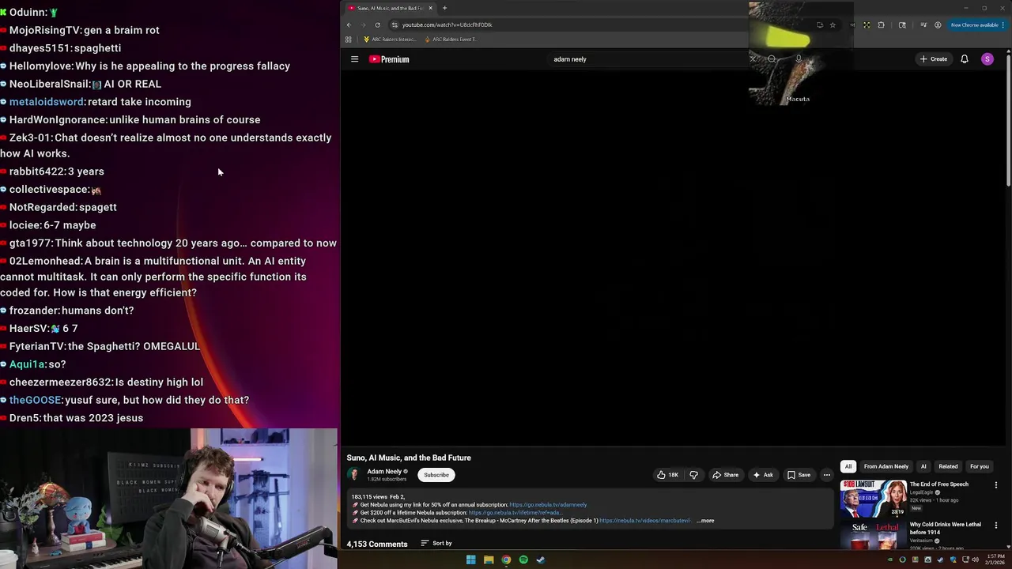Open the 'Sort by' comments dropdown
The height and width of the screenshot is (569, 1012).
(x=436, y=544)
